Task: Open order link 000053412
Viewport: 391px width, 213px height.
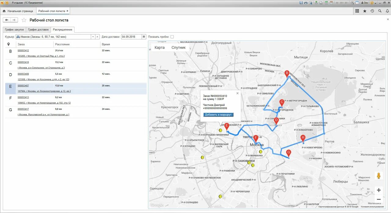Action: [23, 50]
